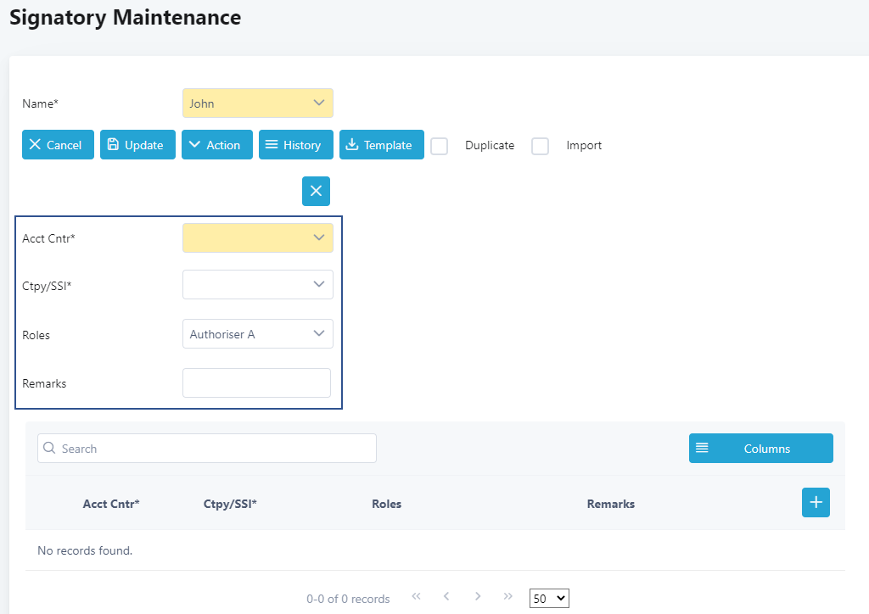Image resolution: width=869 pixels, height=614 pixels.
Task: Sort by the Remarks column header
Action: 611,504
